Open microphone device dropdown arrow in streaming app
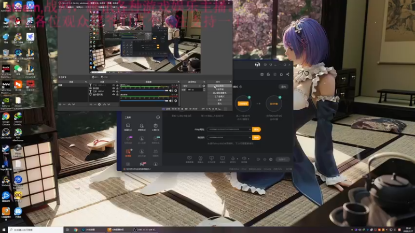415x233 pixels. point(238,158)
